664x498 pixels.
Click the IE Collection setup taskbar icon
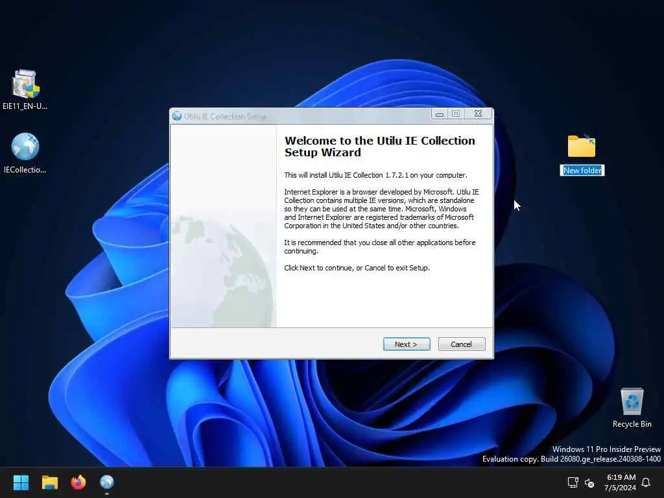pos(107,482)
